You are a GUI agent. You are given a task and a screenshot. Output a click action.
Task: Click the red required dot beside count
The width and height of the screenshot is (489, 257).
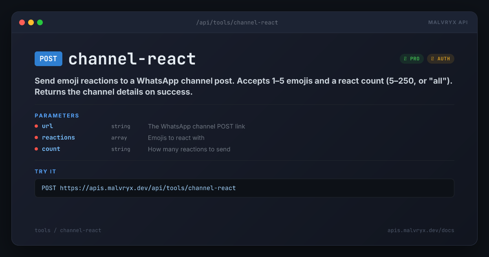coord(36,149)
